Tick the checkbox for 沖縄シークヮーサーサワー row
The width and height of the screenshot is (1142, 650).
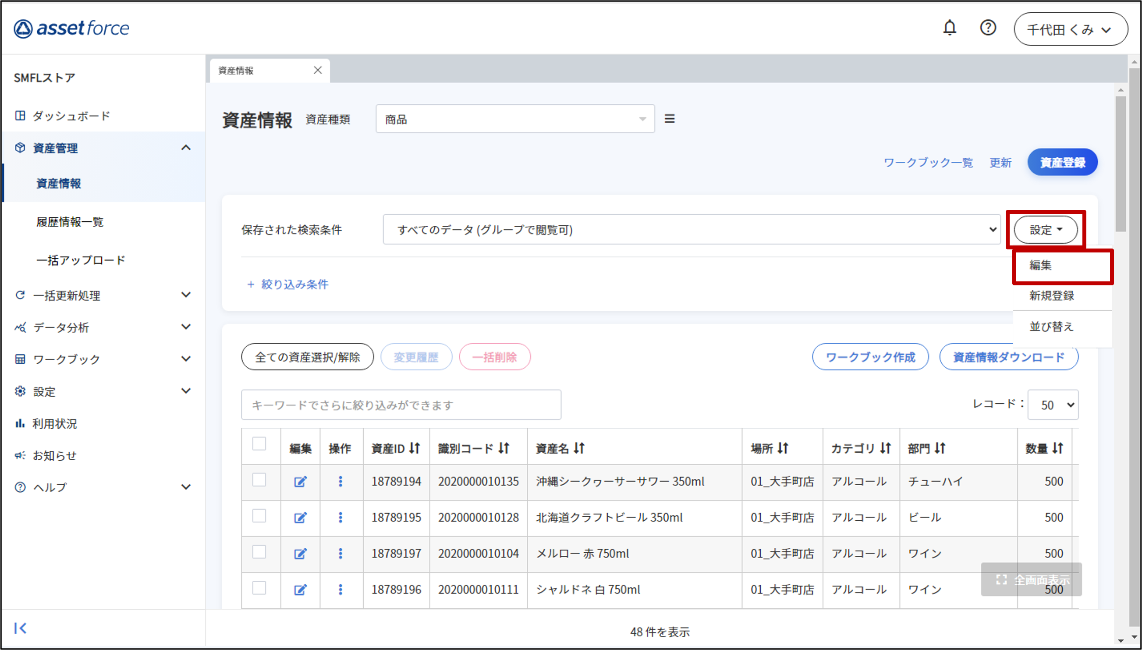(x=259, y=480)
